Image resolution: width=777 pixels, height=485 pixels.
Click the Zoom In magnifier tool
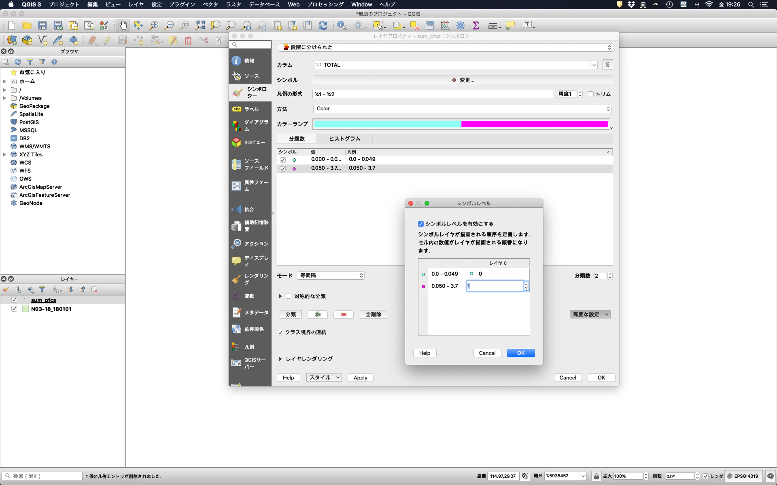(x=154, y=25)
